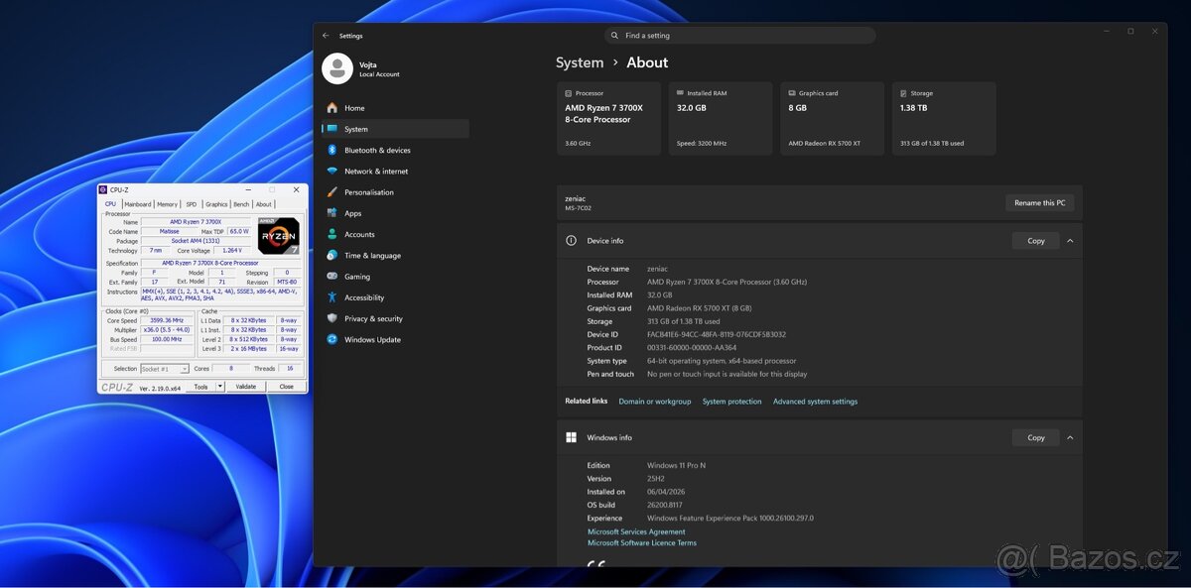The image size is (1191, 588).
Task: Click the Close button in CPU-Z
Action: 286,387
